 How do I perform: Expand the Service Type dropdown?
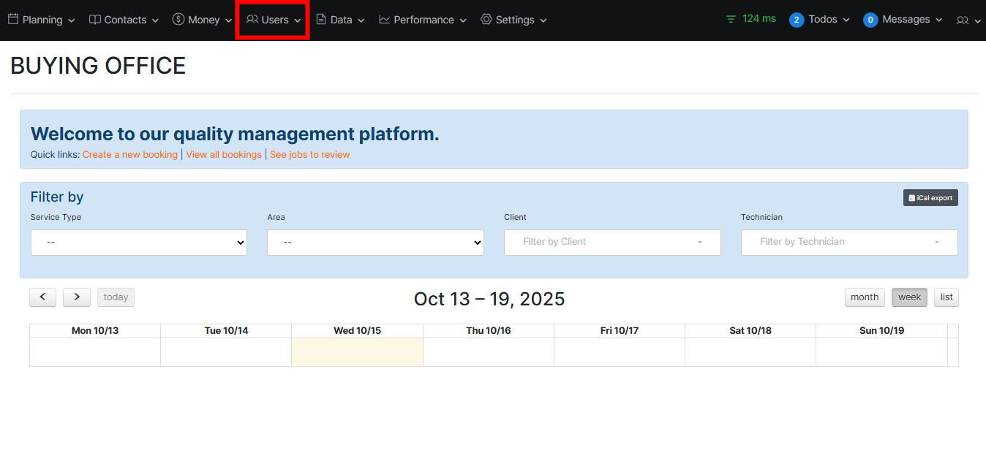pos(139,243)
